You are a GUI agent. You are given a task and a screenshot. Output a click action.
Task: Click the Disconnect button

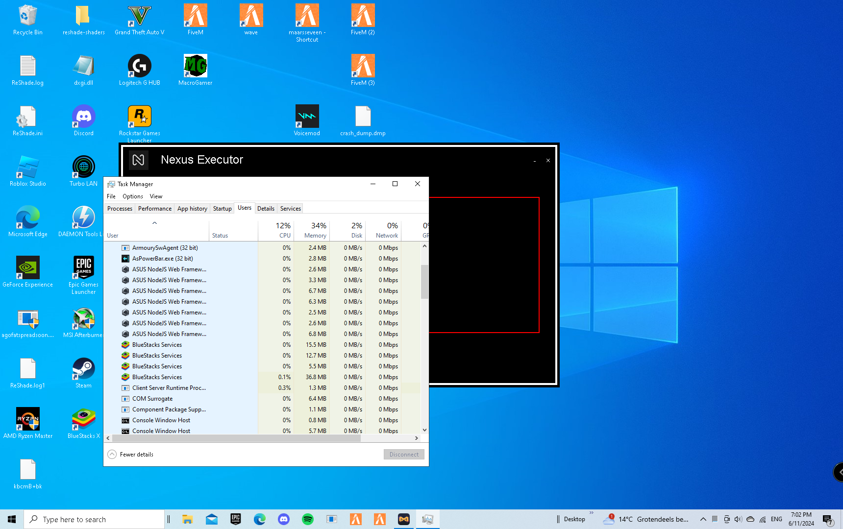tap(404, 455)
